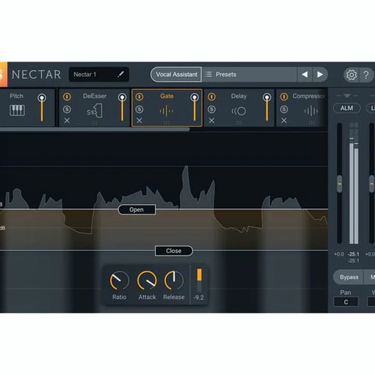
Task: Toggle Gate power button
Action: [x=140, y=97]
